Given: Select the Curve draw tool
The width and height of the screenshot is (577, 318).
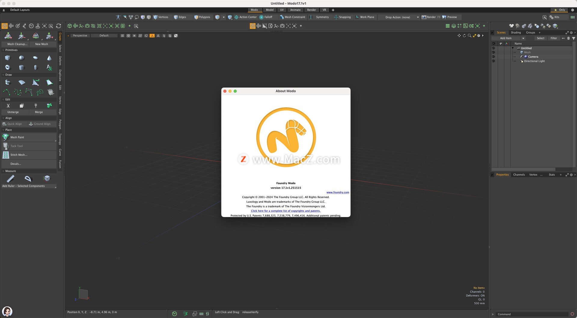Looking at the screenshot, I should click(x=6, y=92).
